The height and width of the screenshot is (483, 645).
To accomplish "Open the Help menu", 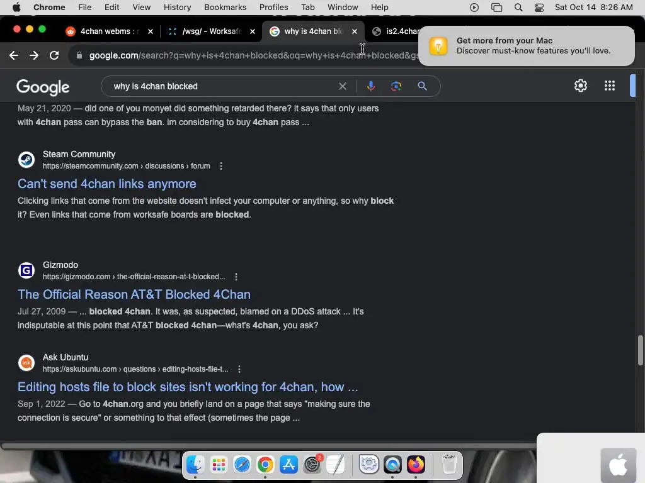I will coord(379,8).
